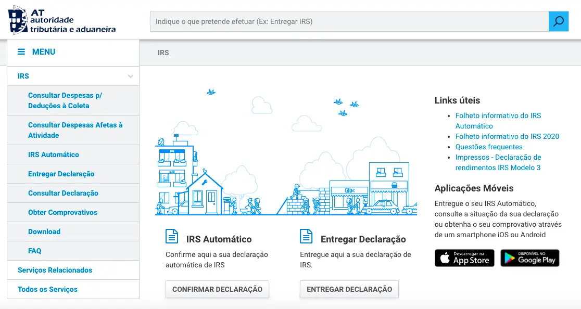Go to Obter Comprovativos in sidebar

point(62,212)
